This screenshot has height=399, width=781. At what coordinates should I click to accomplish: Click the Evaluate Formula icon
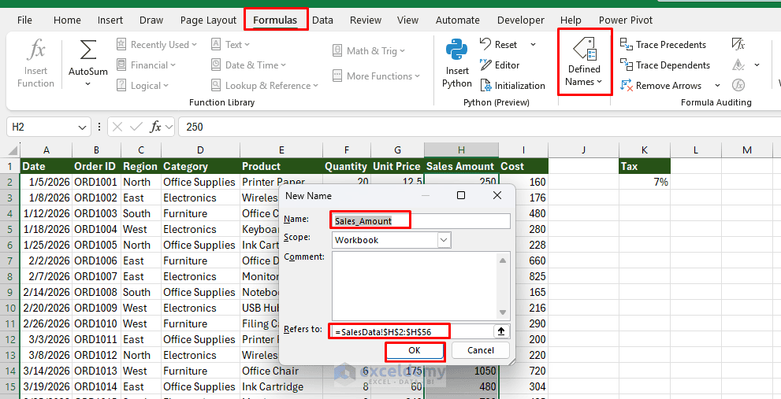(x=738, y=86)
